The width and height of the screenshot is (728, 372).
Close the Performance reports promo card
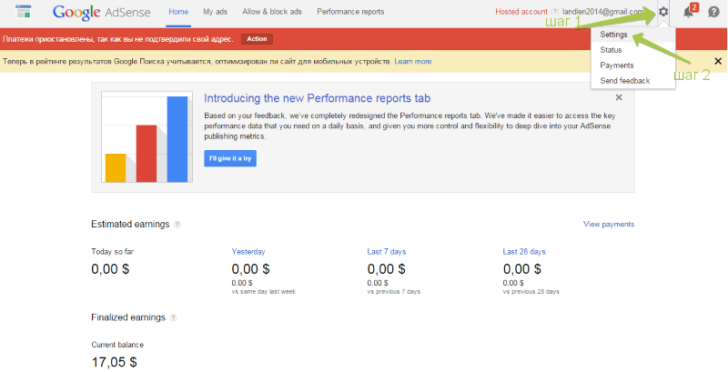[619, 96]
